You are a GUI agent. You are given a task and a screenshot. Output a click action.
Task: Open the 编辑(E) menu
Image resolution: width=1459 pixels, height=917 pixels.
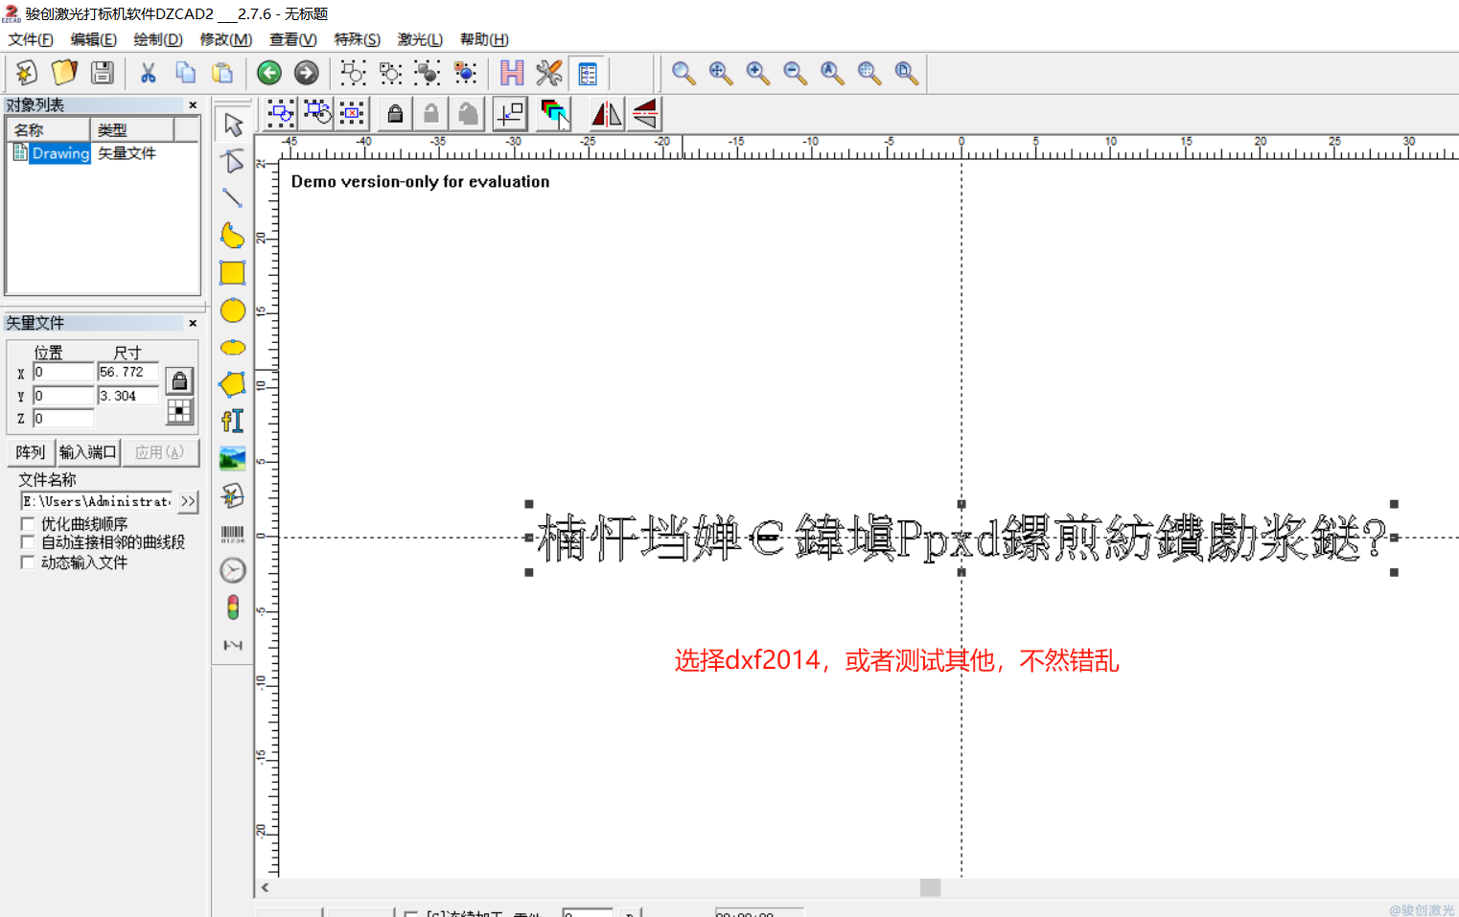tap(93, 39)
